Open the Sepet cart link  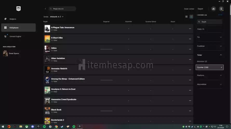[x=200, y=9]
